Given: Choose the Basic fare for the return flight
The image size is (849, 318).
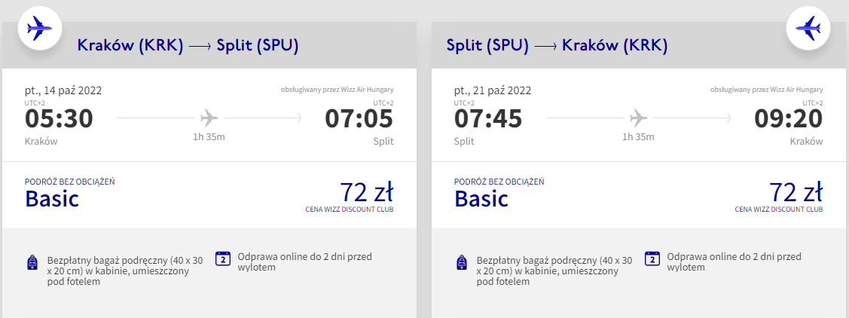Looking at the screenshot, I should point(481,198).
